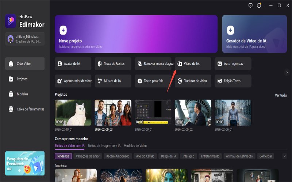This screenshot has width=292, height=182.
Task: Switch to Efeitos de Vídeo com IA tab
Action: (69, 146)
